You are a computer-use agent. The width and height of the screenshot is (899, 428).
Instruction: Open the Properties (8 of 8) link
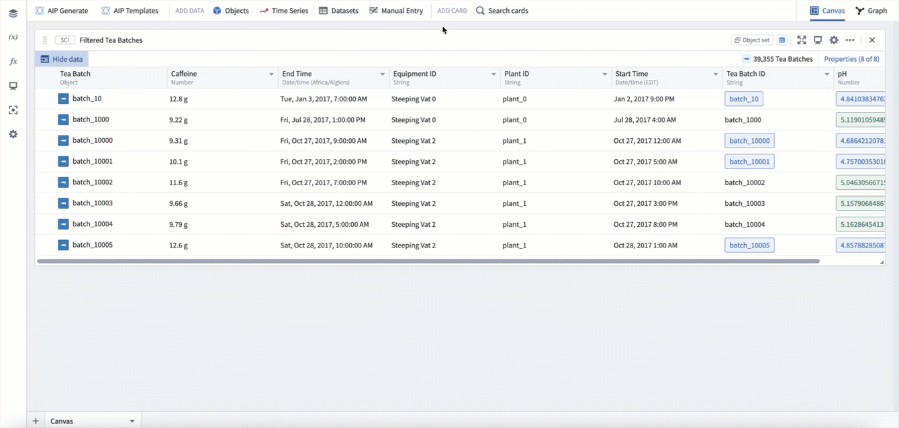pos(851,59)
